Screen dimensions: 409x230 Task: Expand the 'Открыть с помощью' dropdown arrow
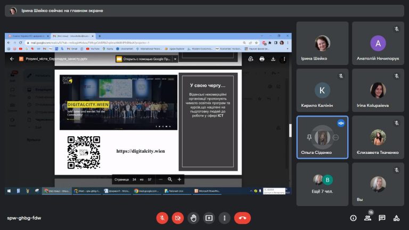pyautogui.click(x=175, y=59)
